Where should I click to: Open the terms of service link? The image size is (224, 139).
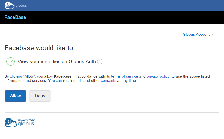[x=124, y=76]
